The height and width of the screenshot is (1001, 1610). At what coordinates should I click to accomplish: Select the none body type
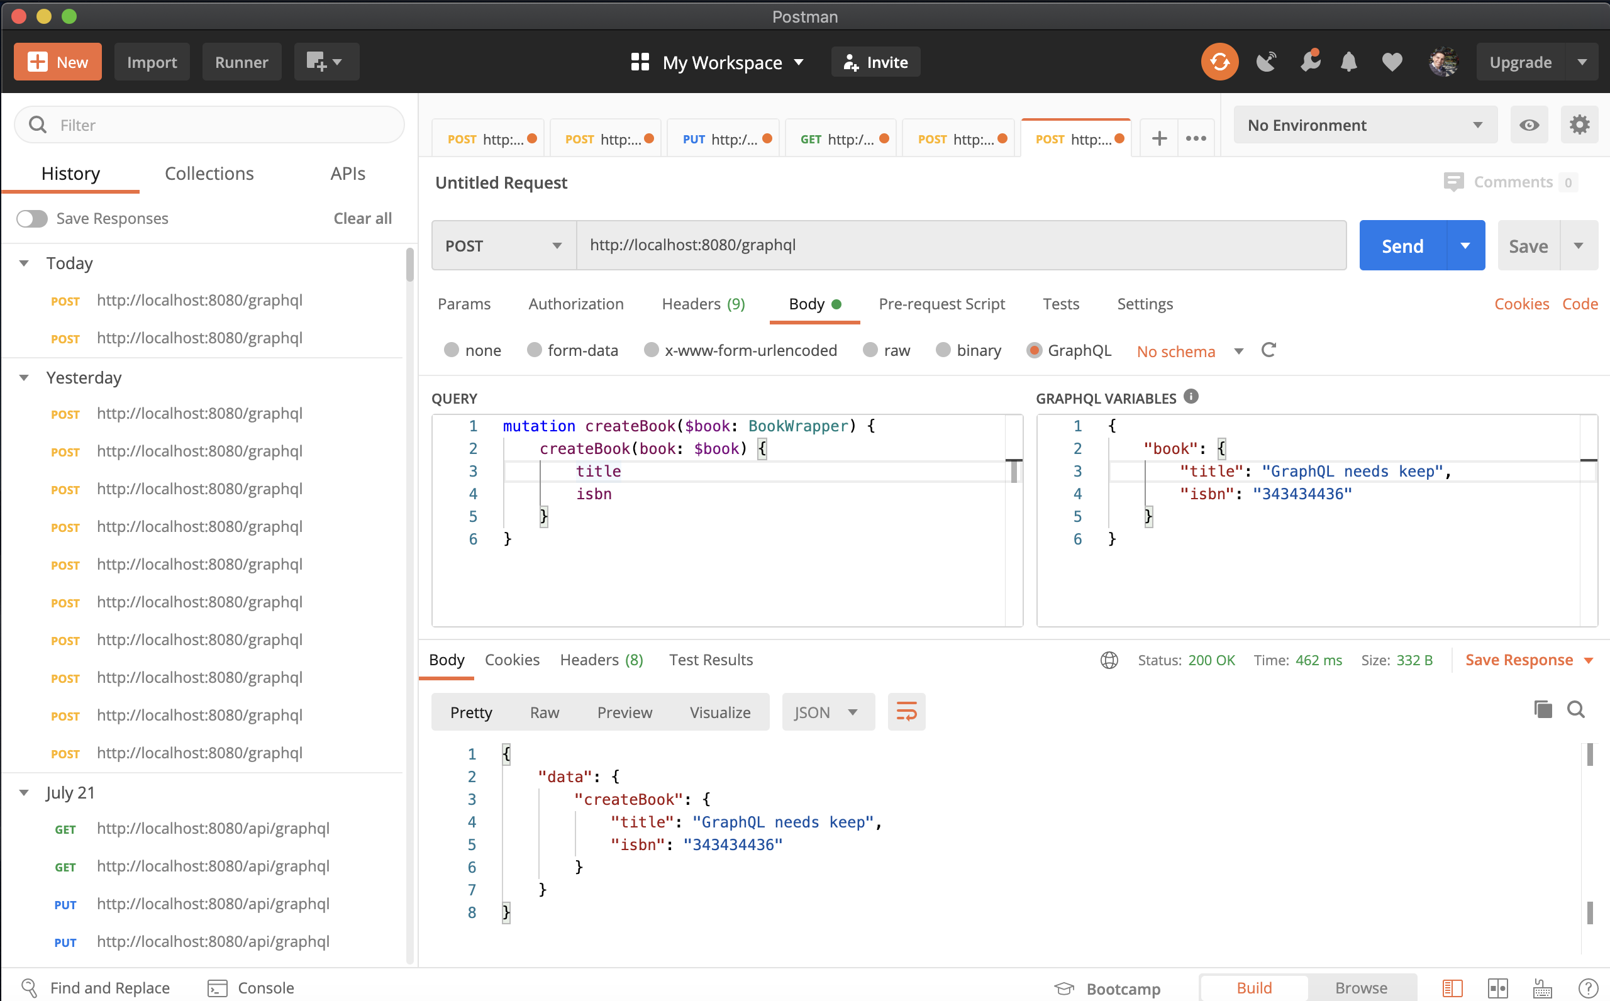point(452,350)
